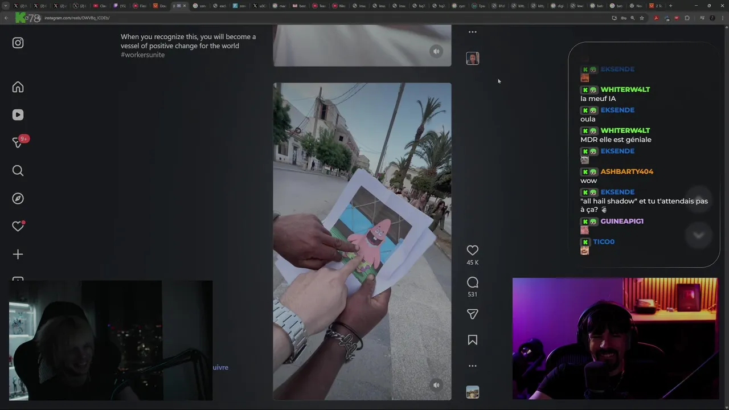Viewport: 729px width, 410px height.
Task: Click the chat message 'wow'
Action: 588,181
